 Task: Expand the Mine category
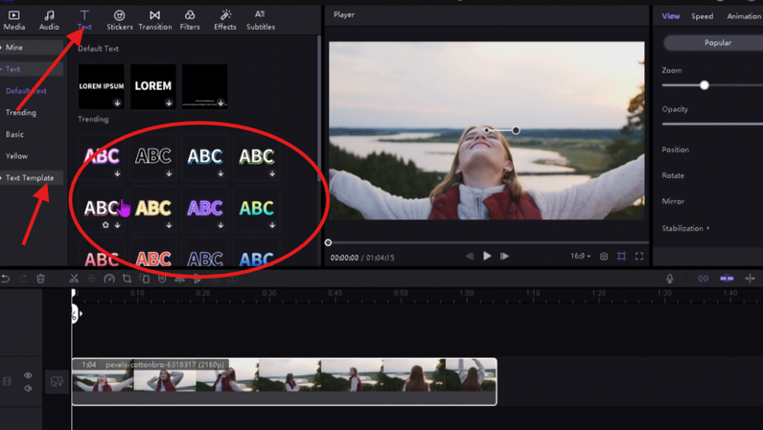(x=31, y=47)
